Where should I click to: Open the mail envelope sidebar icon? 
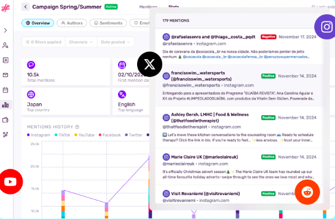[5, 75]
